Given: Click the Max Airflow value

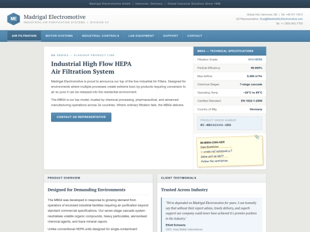Looking at the screenshot, I should 254,76.
